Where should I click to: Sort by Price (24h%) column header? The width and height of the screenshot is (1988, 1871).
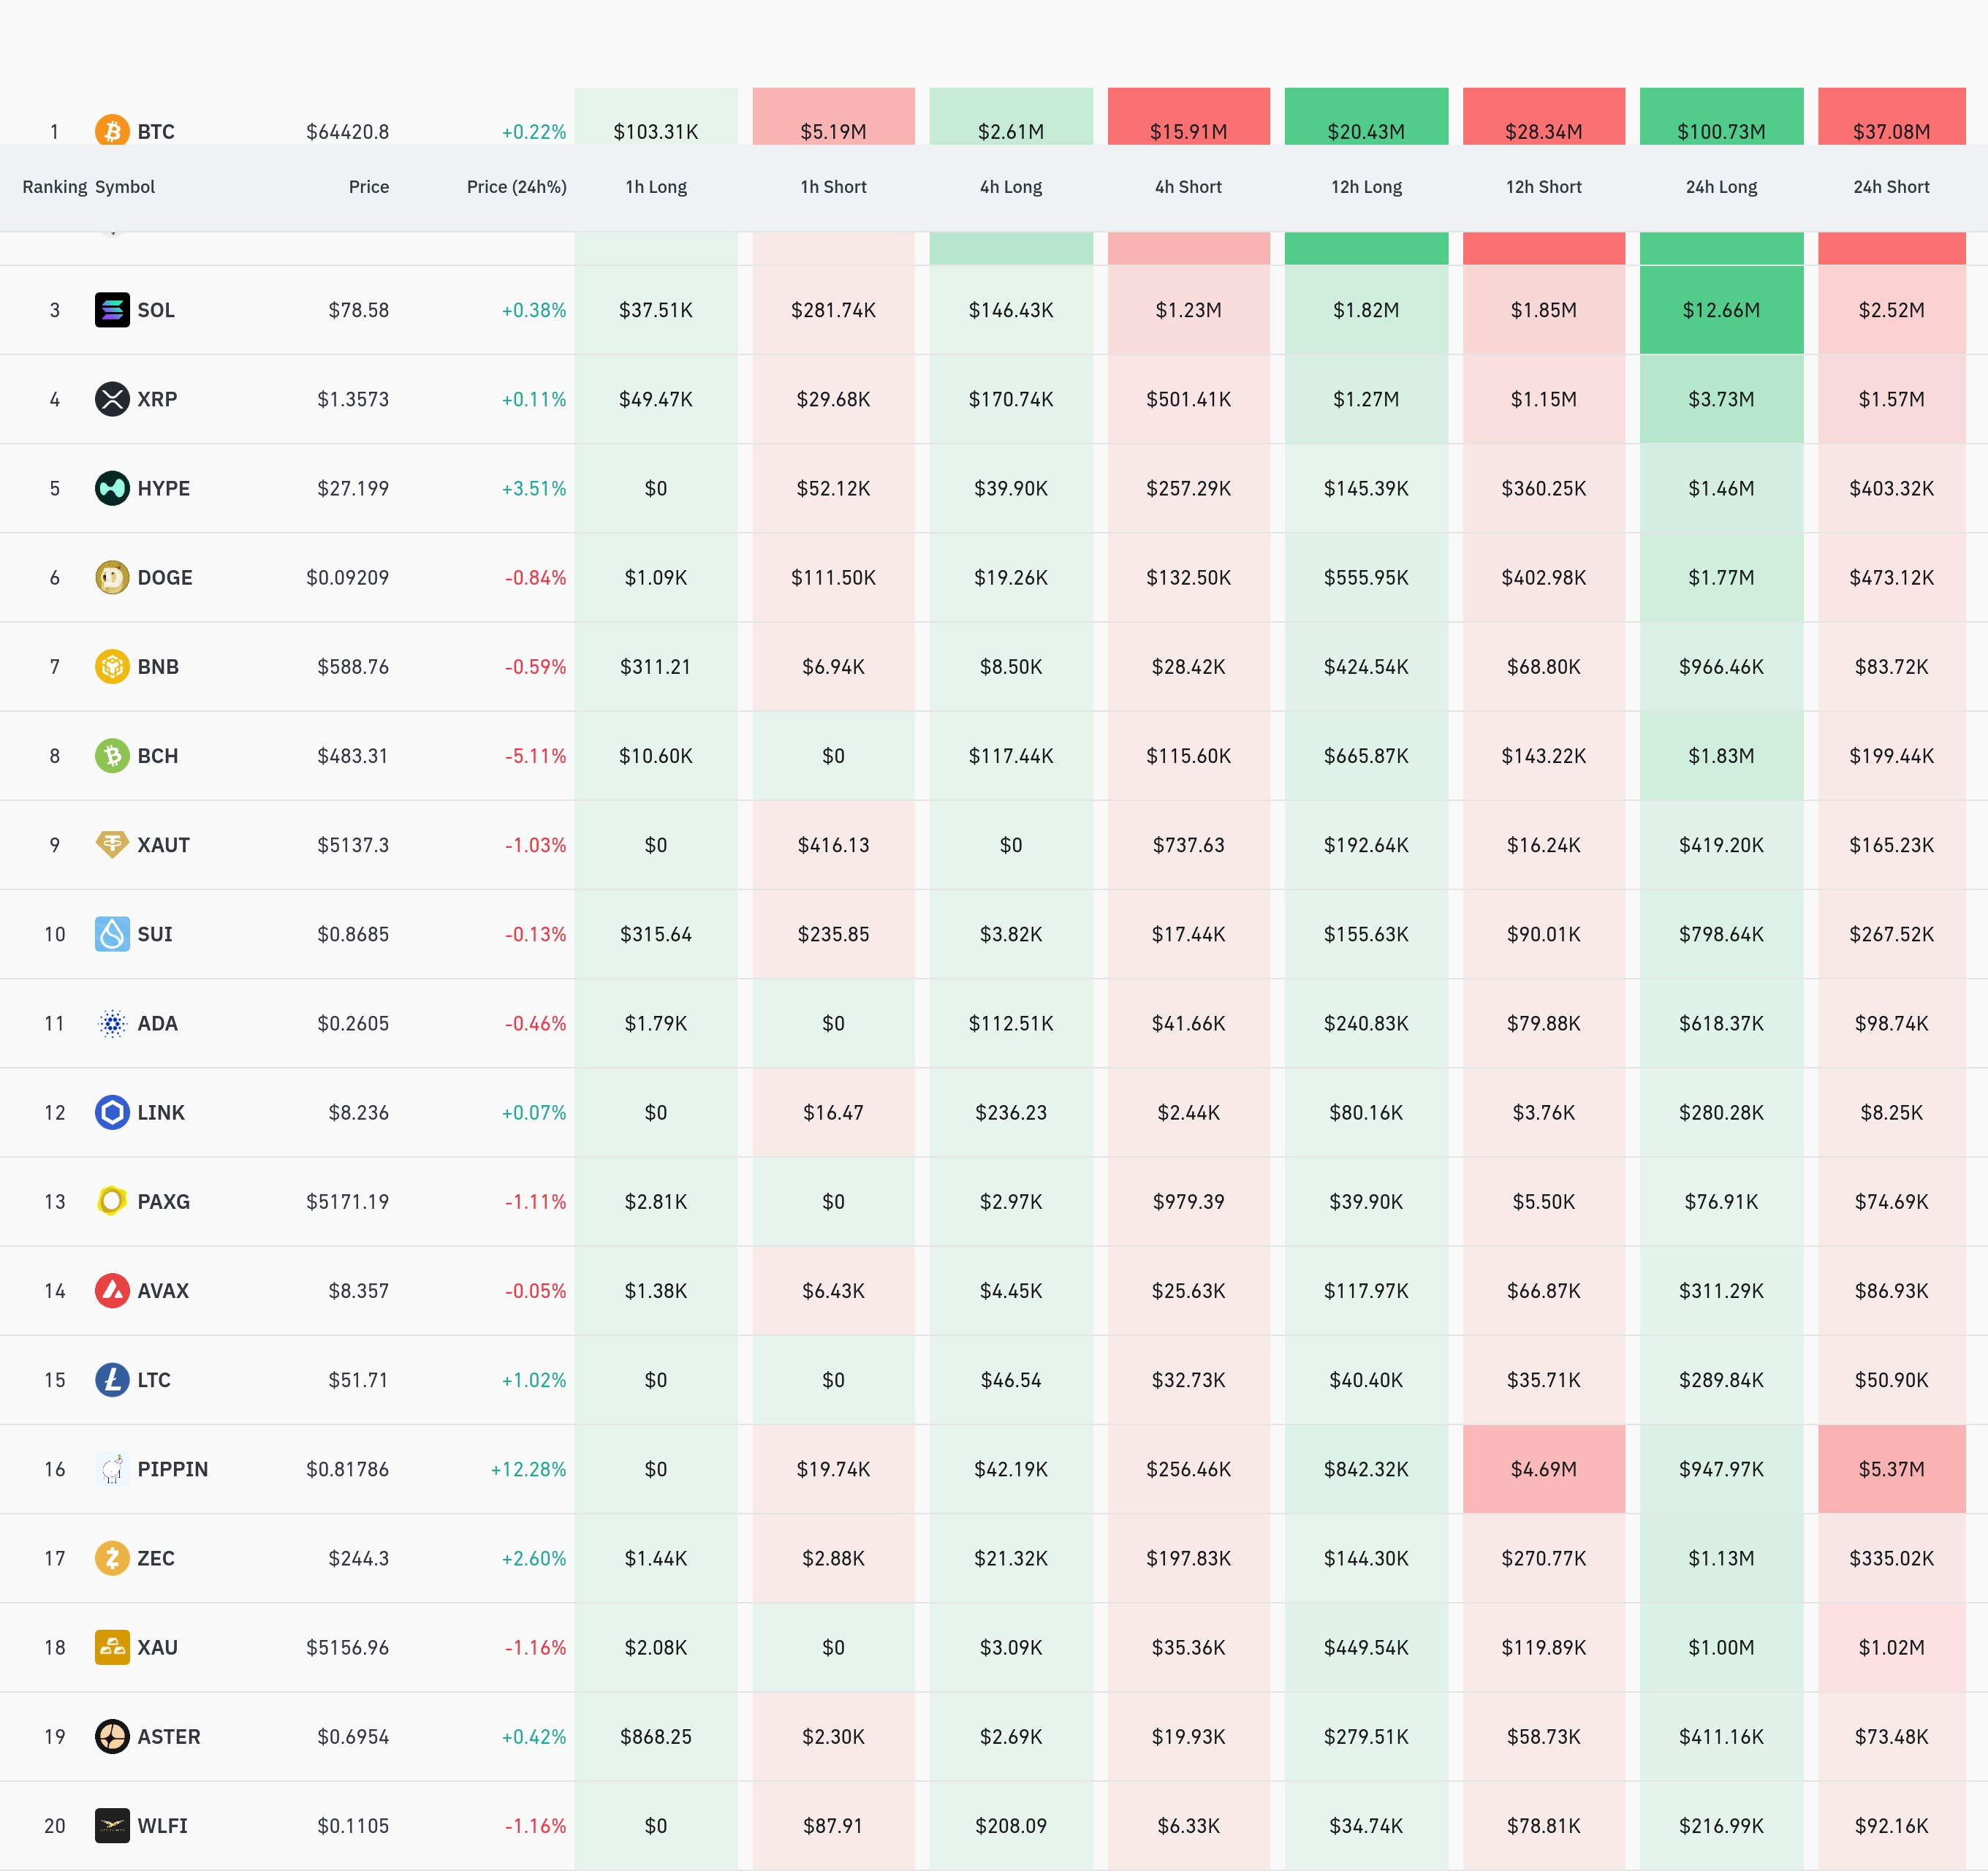[x=516, y=187]
